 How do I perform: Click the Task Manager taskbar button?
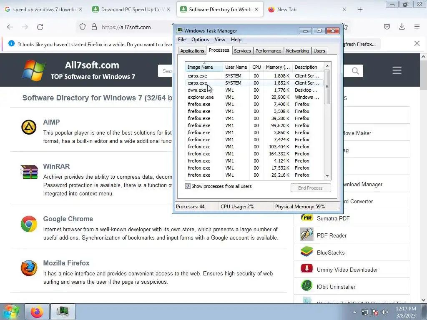tap(63, 312)
